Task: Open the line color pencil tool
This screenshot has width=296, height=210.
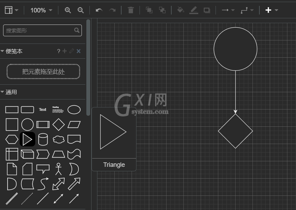Action: (194, 10)
